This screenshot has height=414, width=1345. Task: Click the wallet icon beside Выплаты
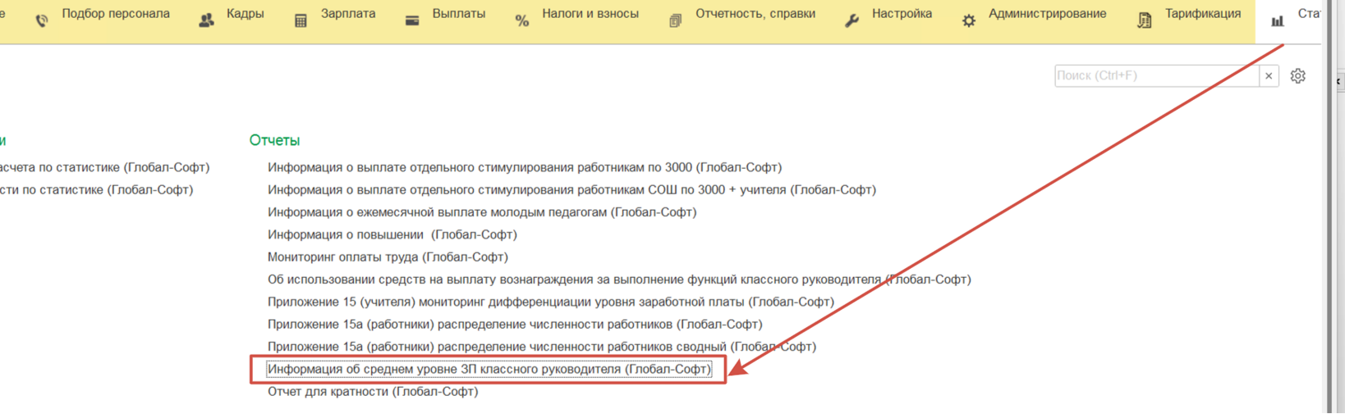(412, 20)
